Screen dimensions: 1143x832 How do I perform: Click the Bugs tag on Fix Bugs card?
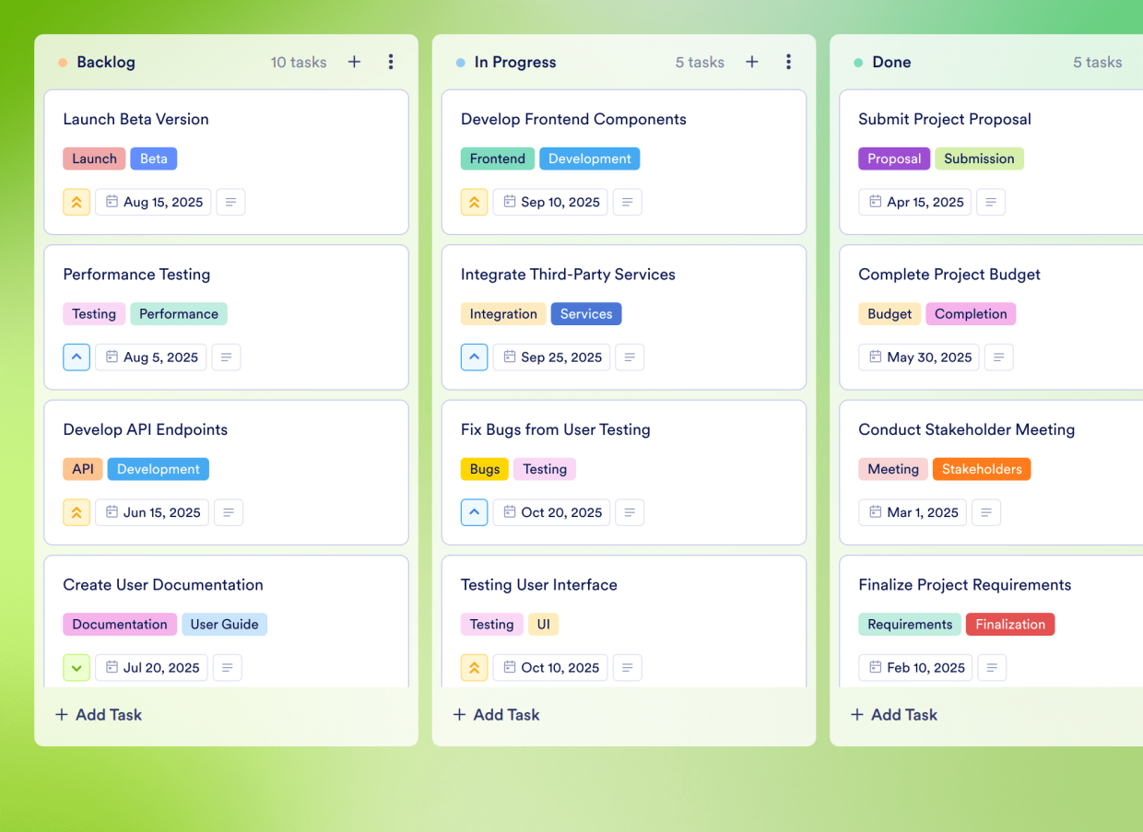coord(484,469)
